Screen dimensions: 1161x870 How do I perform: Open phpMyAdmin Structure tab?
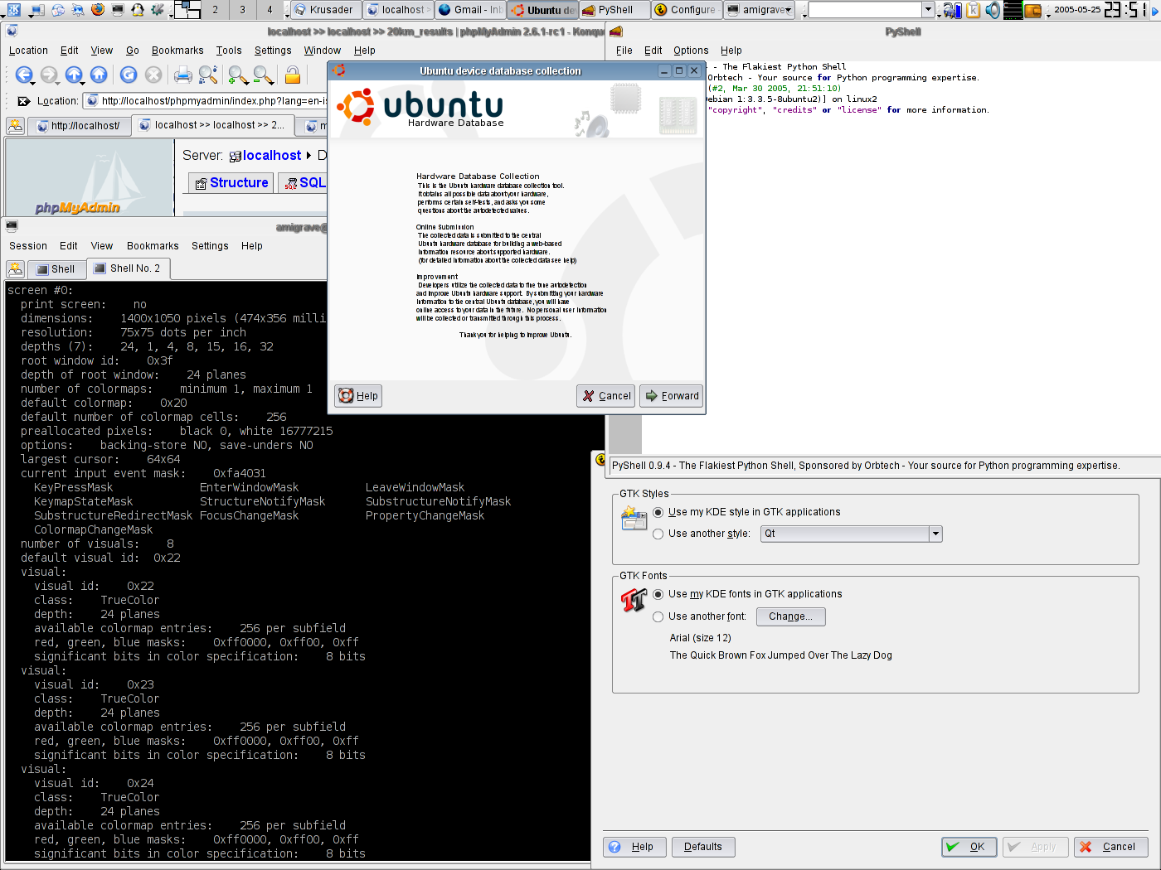click(x=232, y=183)
